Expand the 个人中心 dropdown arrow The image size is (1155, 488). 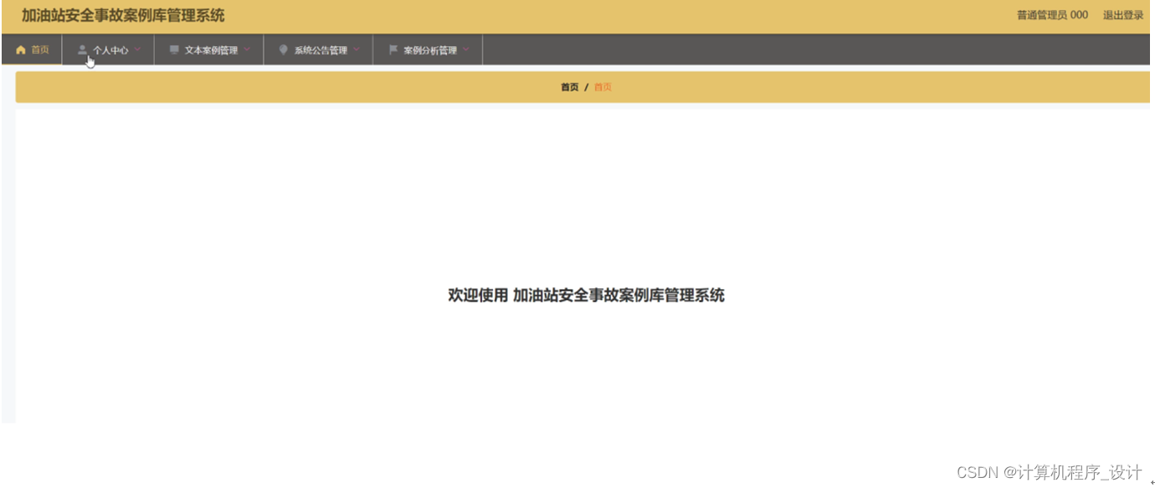pyautogui.click(x=137, y=50)
